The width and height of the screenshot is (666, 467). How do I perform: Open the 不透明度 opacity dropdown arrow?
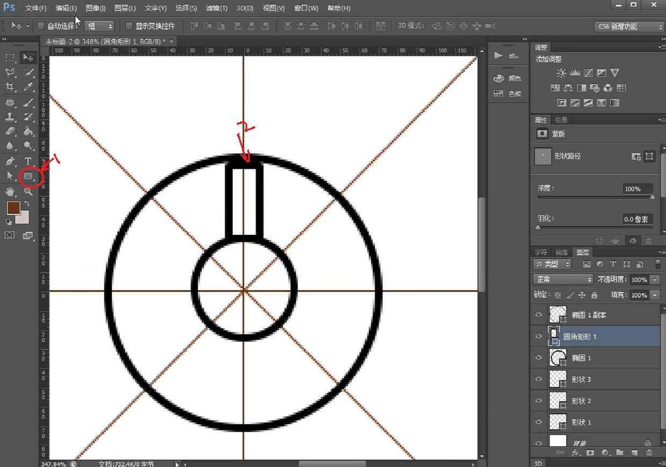coord(655,279)
